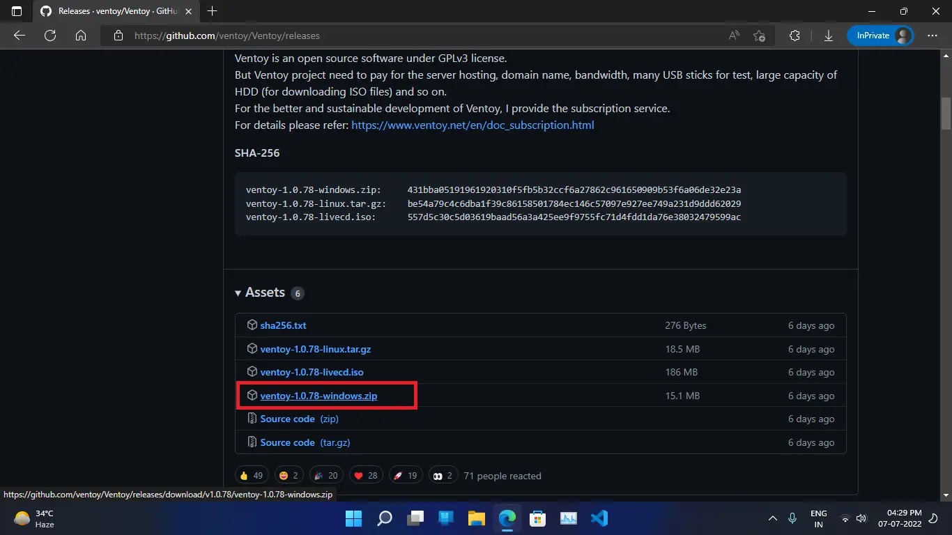The image size is (952, 535).
Task: Go back to previous page
Action: (20, 36)
